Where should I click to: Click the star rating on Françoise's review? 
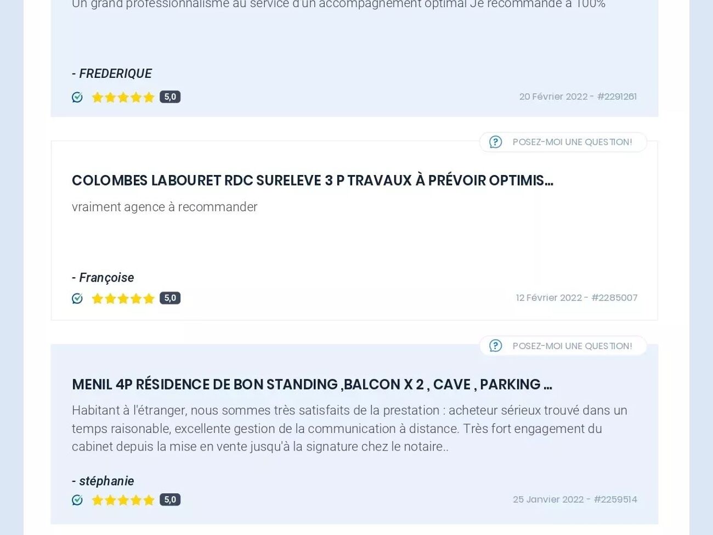pos(123,299)
